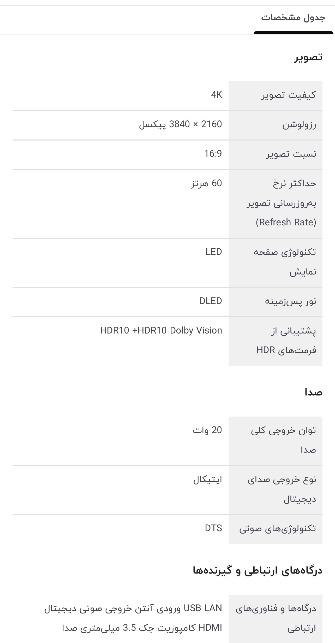Click the DTS audio technology value
This screenshot has height=643, width=335.
click(x=213, y=528)
